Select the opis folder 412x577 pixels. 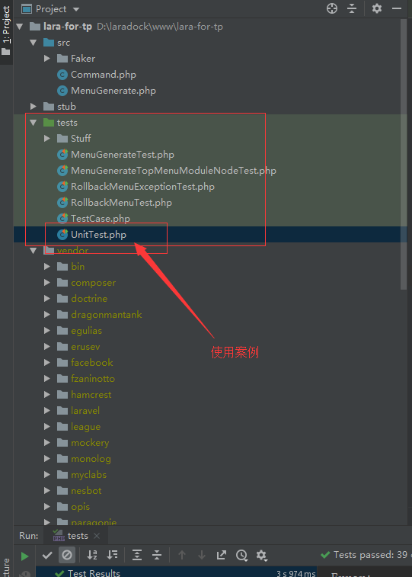click(x=80, y=507)
